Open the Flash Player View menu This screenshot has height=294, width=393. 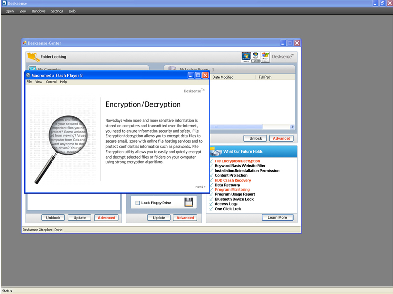point(39,82)
